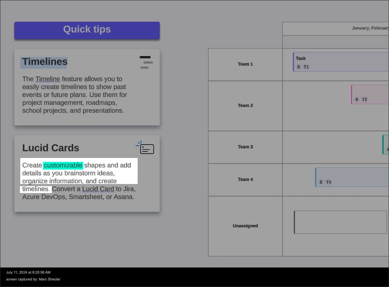389x287 pixels.
Task: Select the Unassigned row label
Action: [245, 226]
